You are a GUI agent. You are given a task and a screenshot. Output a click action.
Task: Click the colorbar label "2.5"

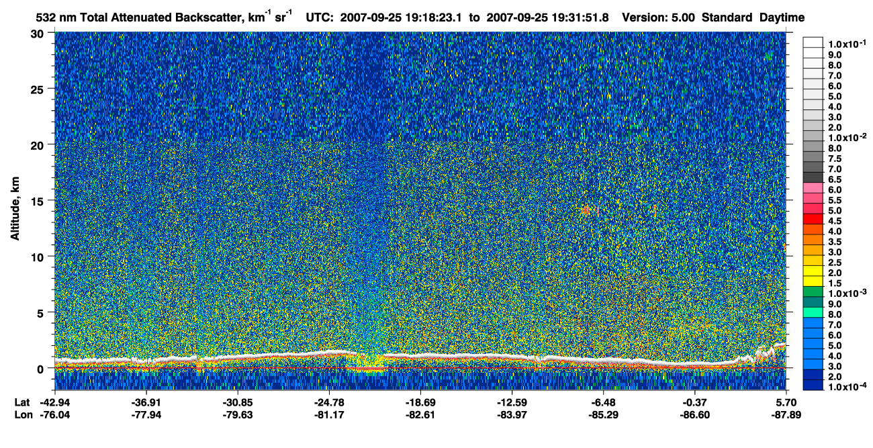[835, 263]
